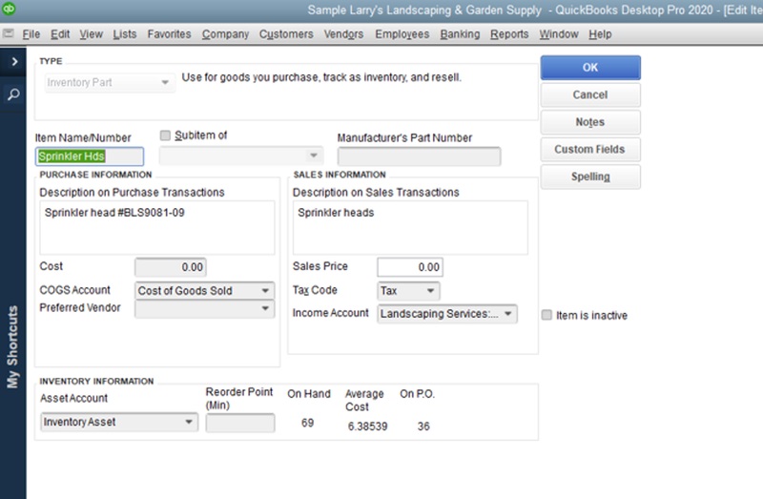The height and width of the screenshot is (499, 763).
Task: Open the Custom Fields dialog
Action: (590, 150)
